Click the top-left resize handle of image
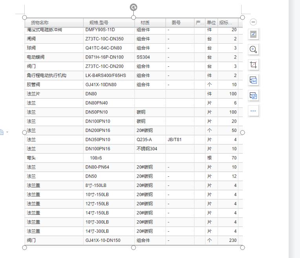 click(25, 17)
